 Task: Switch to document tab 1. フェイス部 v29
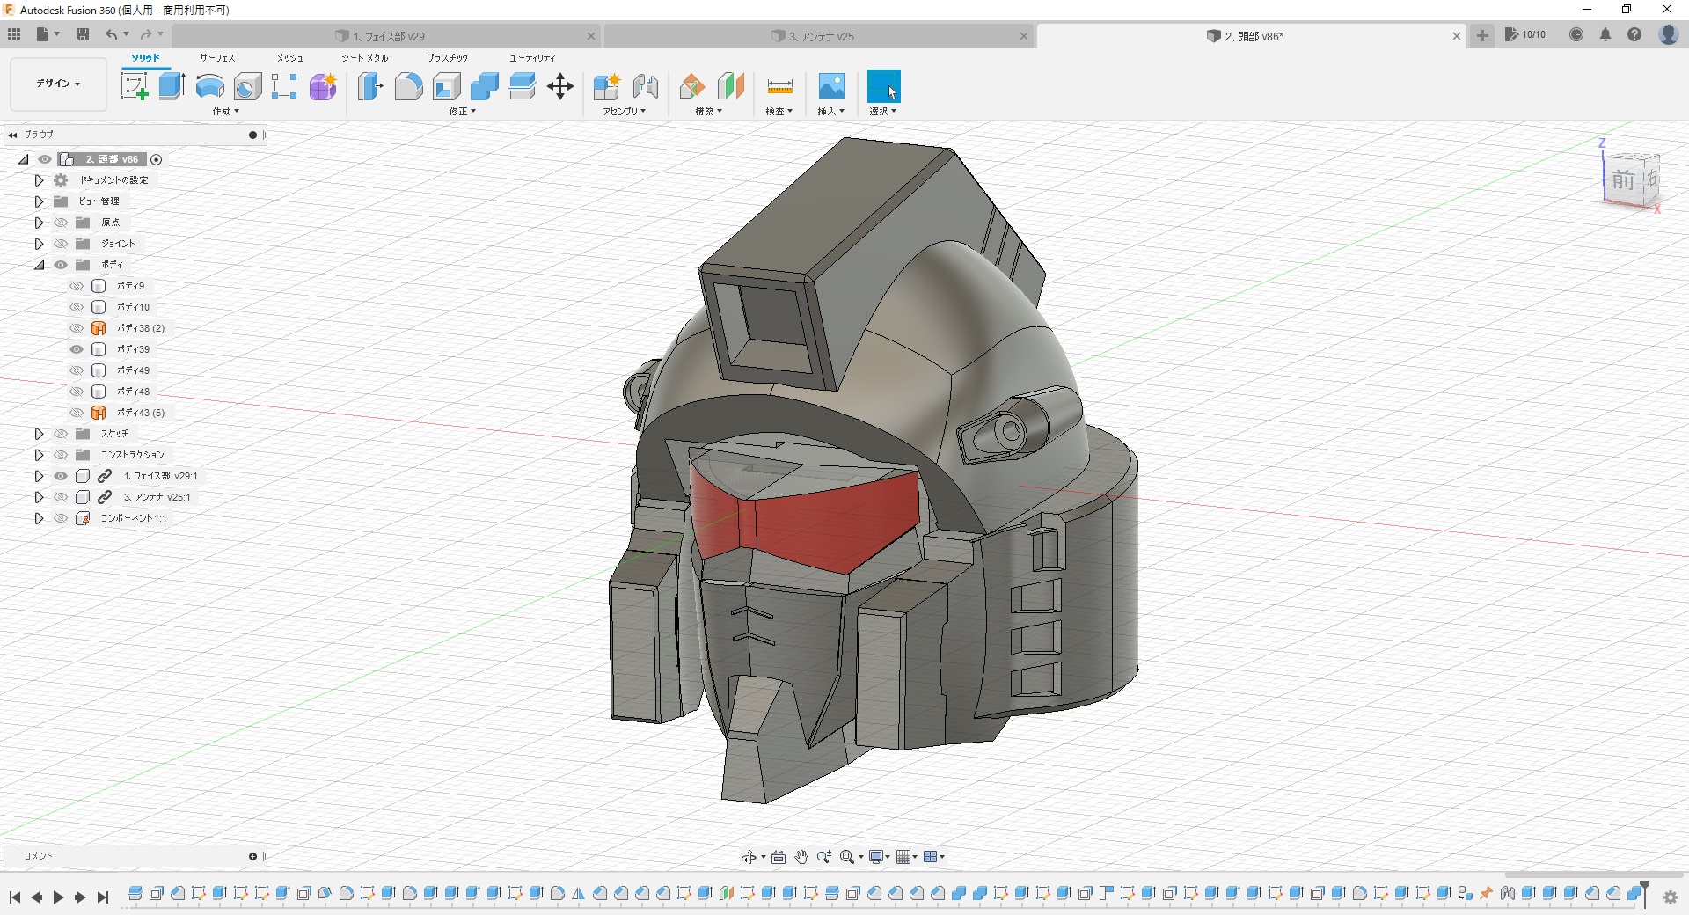388,36
